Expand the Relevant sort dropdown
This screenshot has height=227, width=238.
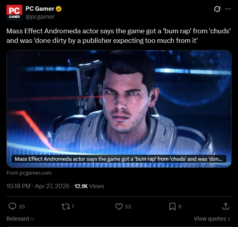[x=20, y=219]
